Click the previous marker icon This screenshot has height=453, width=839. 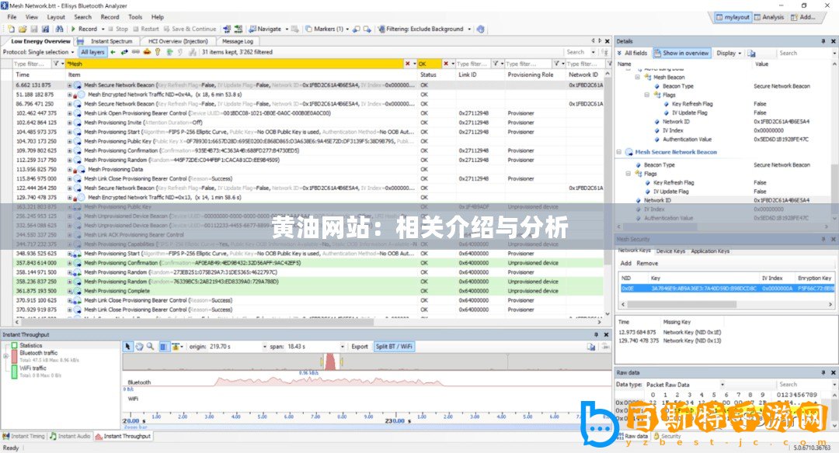[x=357, y=29]
